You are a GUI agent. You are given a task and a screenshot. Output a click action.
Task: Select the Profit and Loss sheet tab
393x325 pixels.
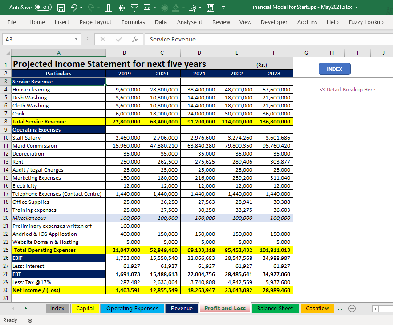[x=225, y=308]
